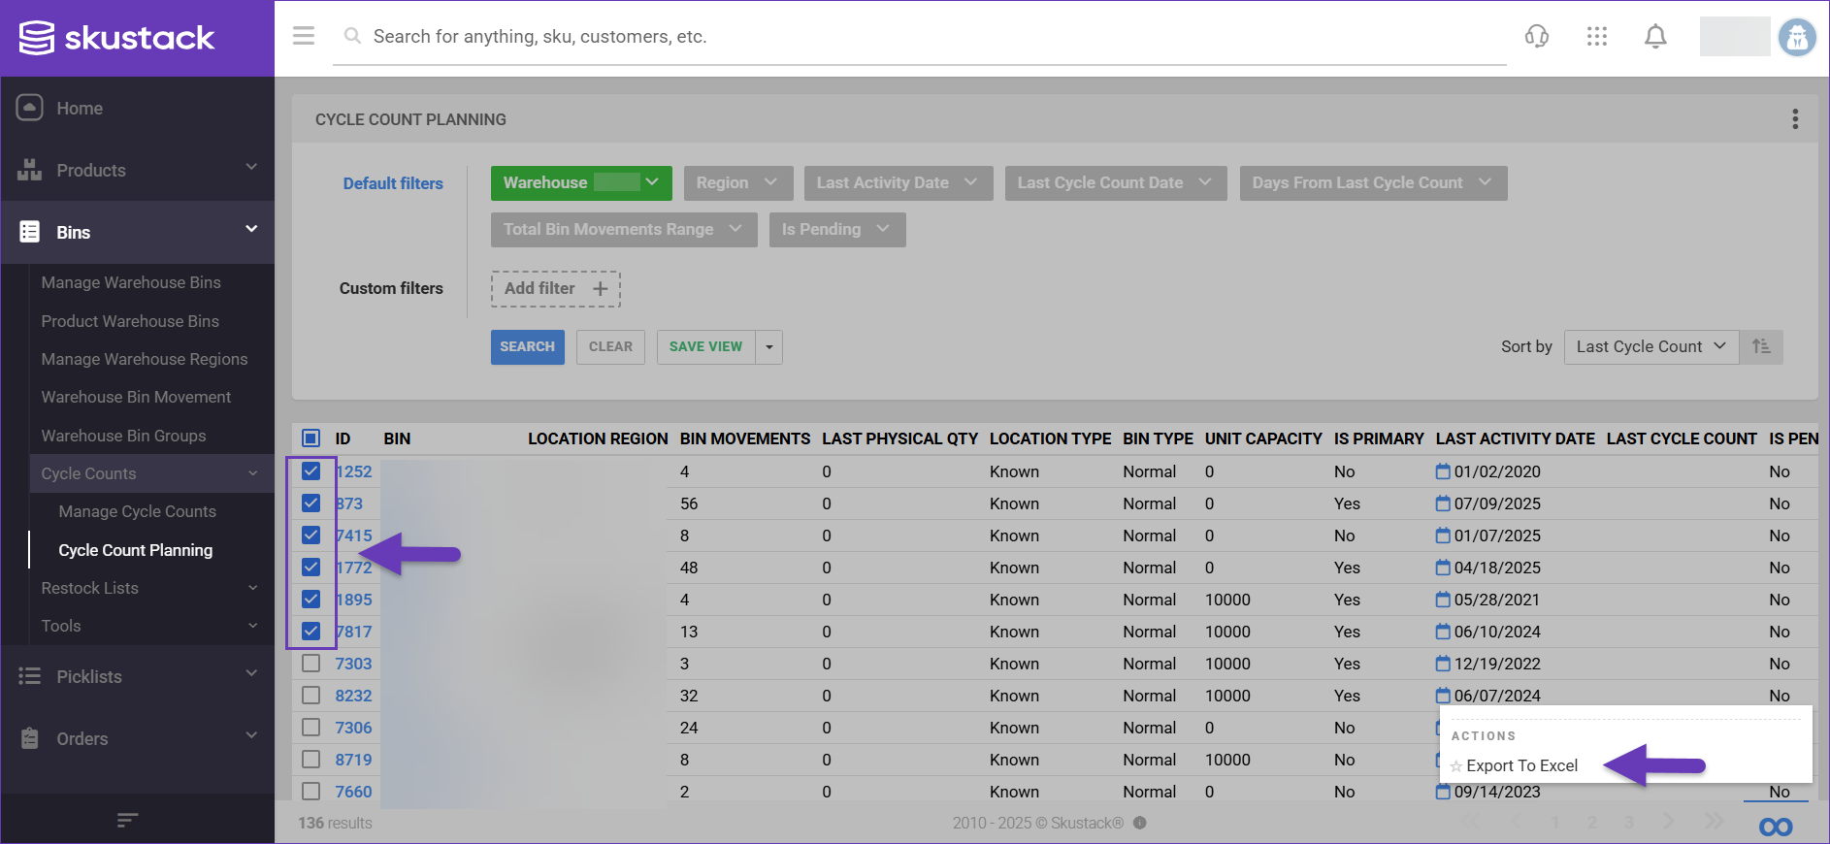Click the Add filter button

pyautogui.click(x=555, y=288)
